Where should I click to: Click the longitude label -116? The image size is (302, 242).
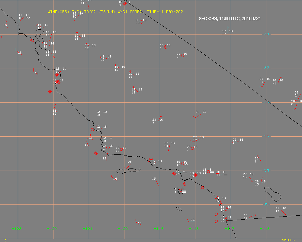(x=265, y=229)
